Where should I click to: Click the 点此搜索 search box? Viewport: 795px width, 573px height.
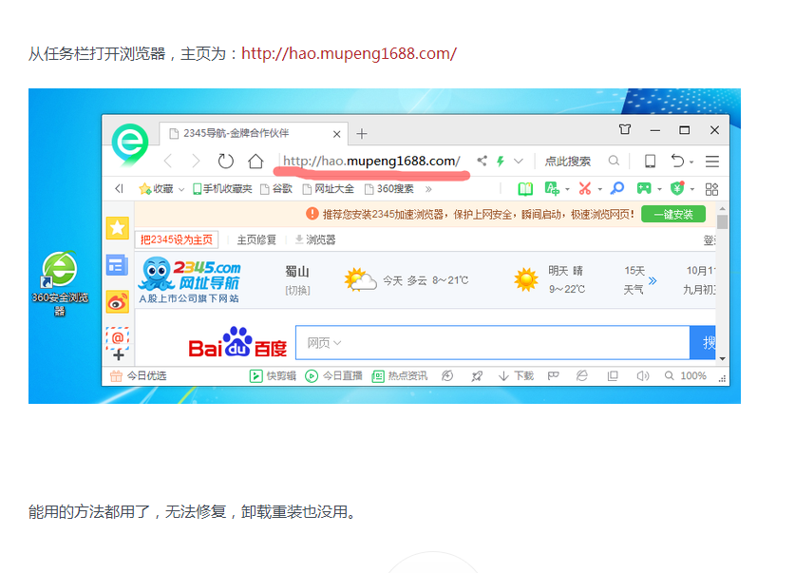click(x=568, y=162)
